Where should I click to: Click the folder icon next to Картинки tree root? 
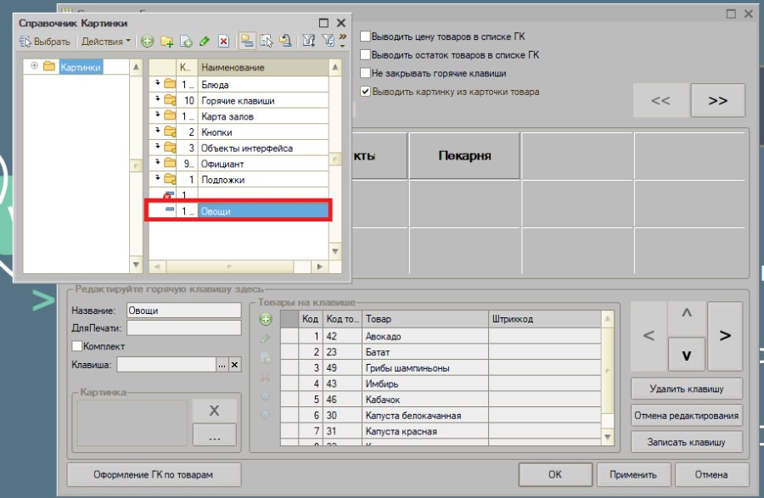tap(48, 66)
